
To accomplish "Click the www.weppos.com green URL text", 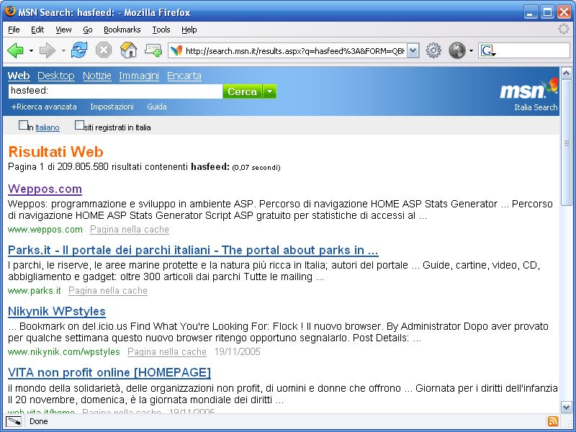I will coord(45,230).
